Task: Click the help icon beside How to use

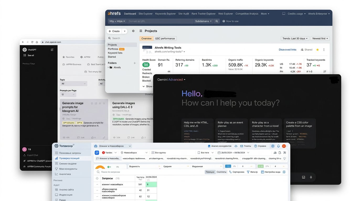Action: (224, 21)
